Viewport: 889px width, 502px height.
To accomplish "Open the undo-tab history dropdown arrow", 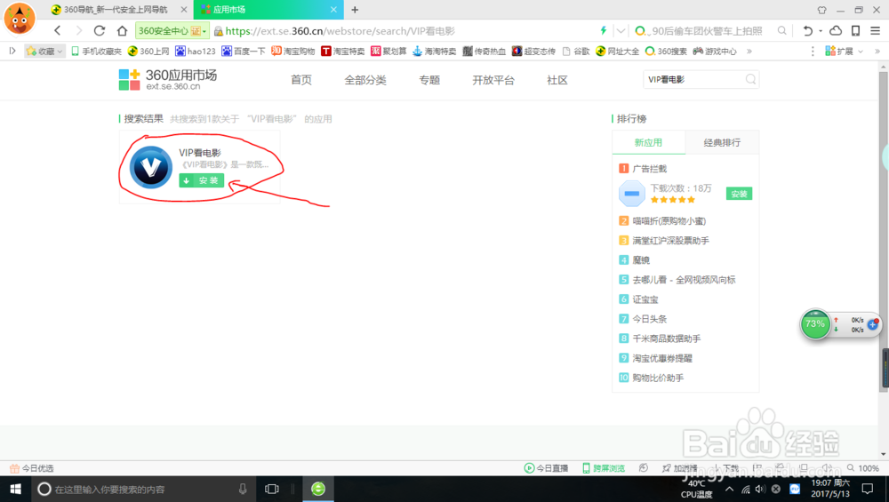I will [x=821, y=31].
